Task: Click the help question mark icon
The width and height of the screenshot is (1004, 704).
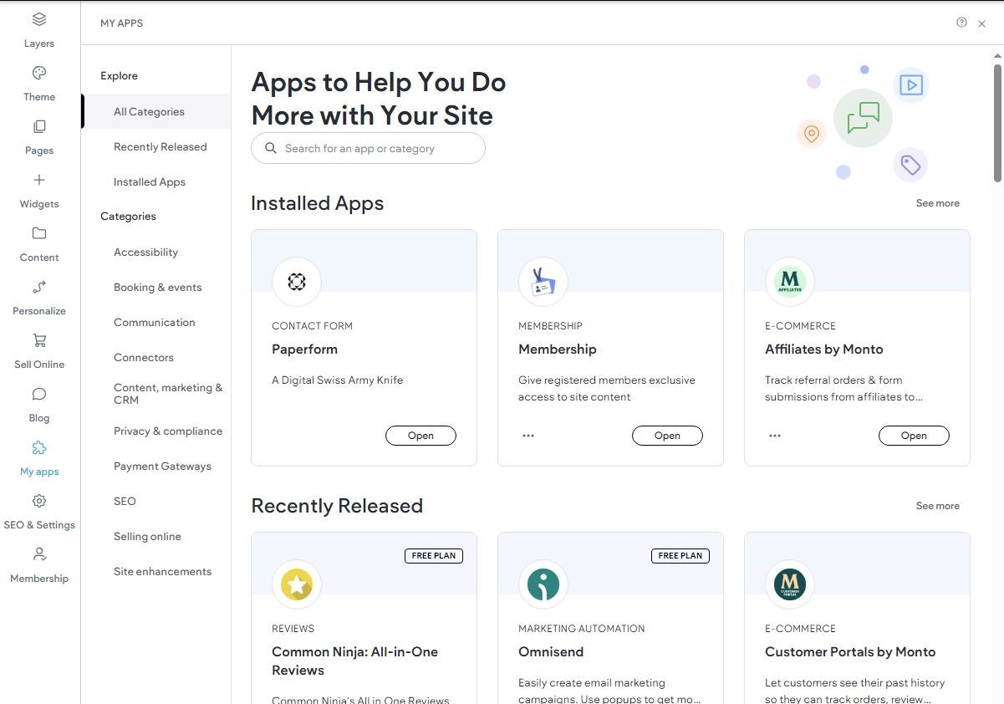Action: 961,23
